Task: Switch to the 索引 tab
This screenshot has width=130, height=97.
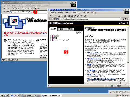Action: tap(62, 29)
